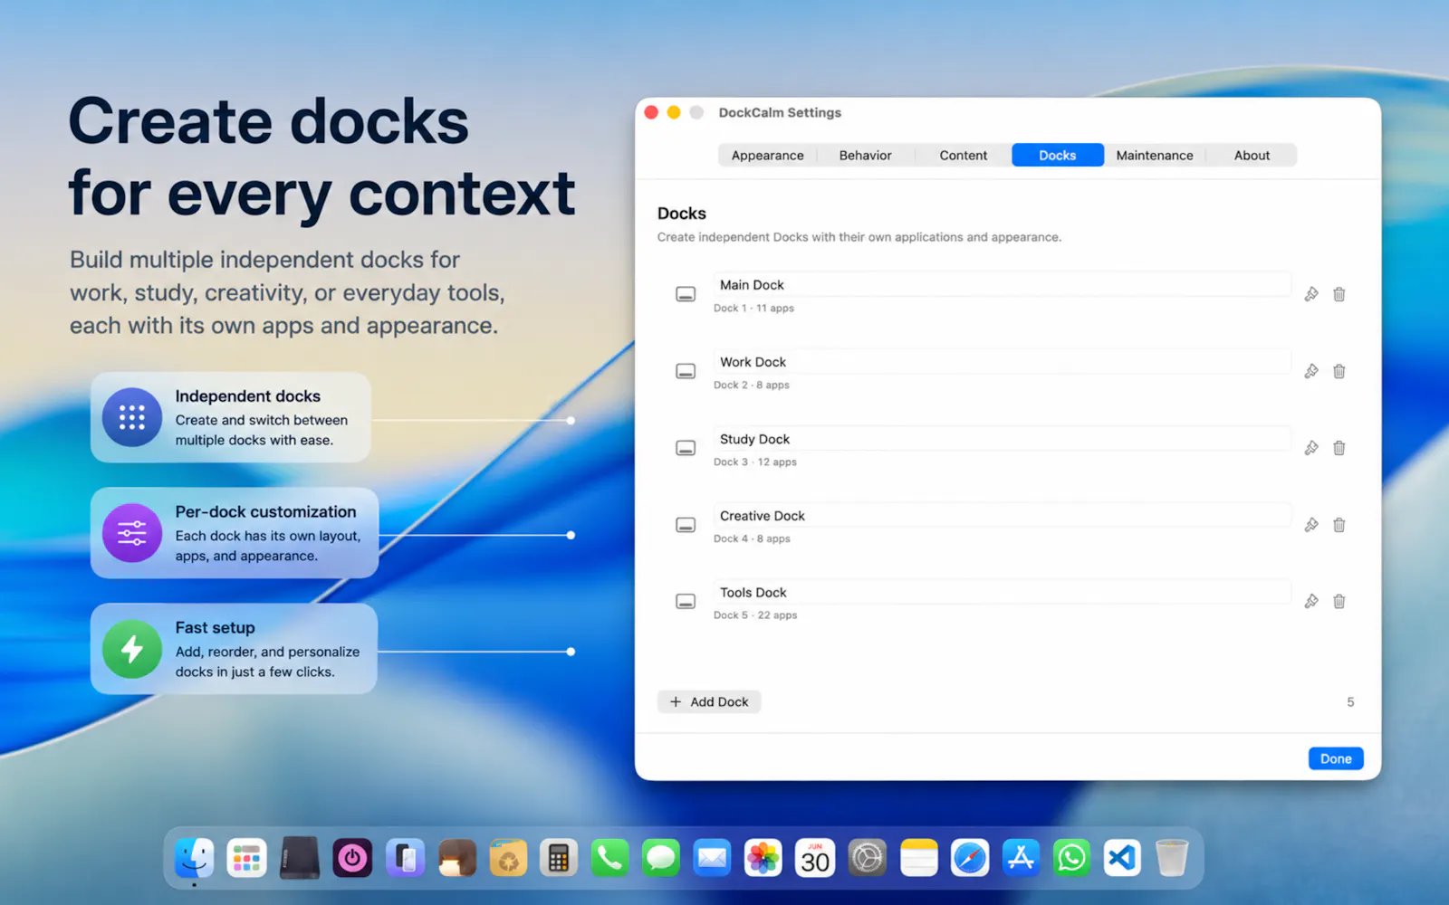This screenshot has width=1449, height=905.
Task: Open System Settings gear in dock
Action: tap(867, 857)
